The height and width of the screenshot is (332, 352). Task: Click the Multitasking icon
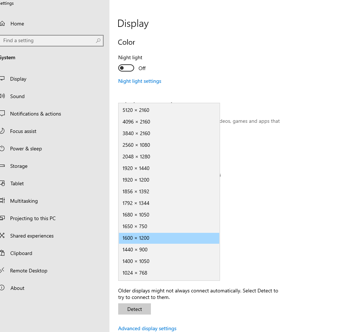click(x=2, y=201)
